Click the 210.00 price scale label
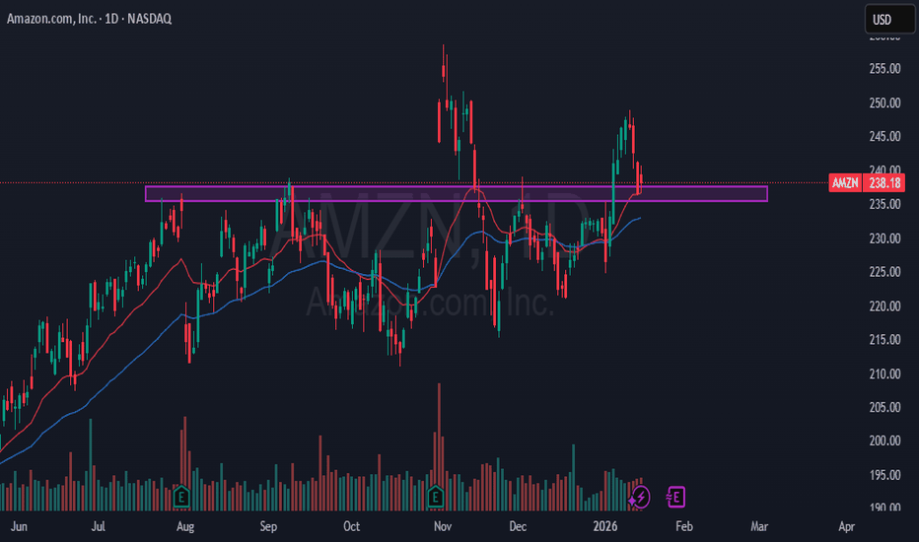This screenshot has height=542, width=919. [883, 373]
